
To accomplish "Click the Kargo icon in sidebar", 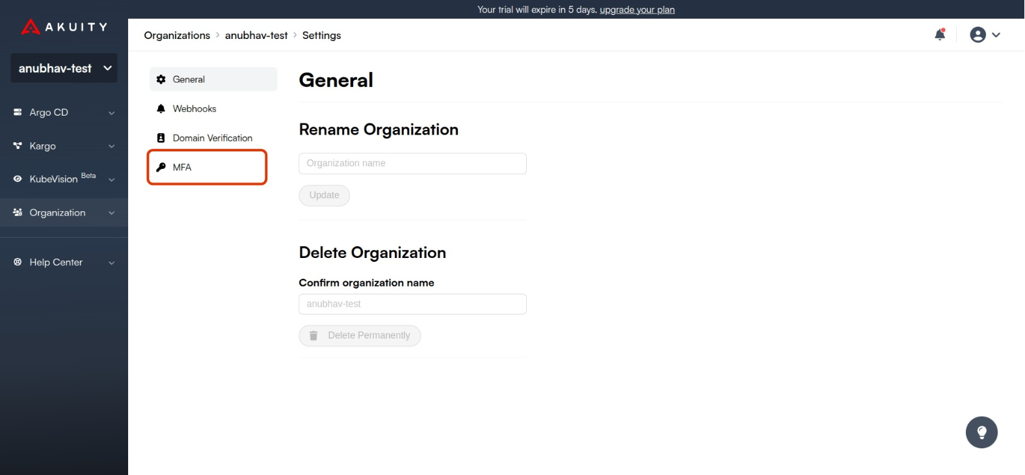I will coord(18,146).
